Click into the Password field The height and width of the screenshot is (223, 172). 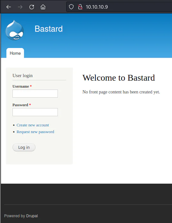35,112
